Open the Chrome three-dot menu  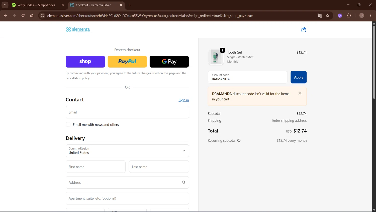coord(370,16)
